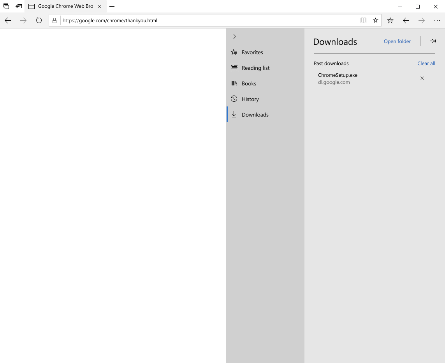This screenshot has height=363, width=445.
Task: Refresh the current page
Action: pos(39,21)
